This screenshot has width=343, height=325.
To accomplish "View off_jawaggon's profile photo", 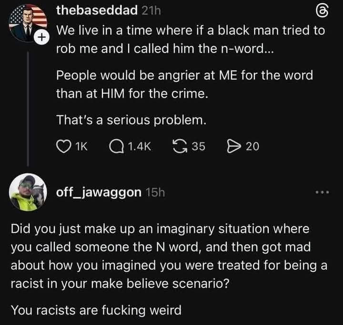I will pos(28,192).
